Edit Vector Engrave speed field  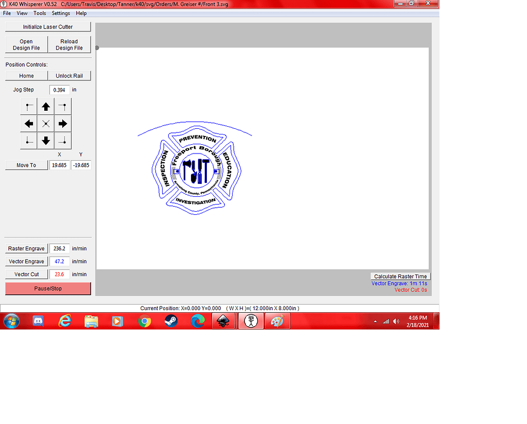(59, 262)
